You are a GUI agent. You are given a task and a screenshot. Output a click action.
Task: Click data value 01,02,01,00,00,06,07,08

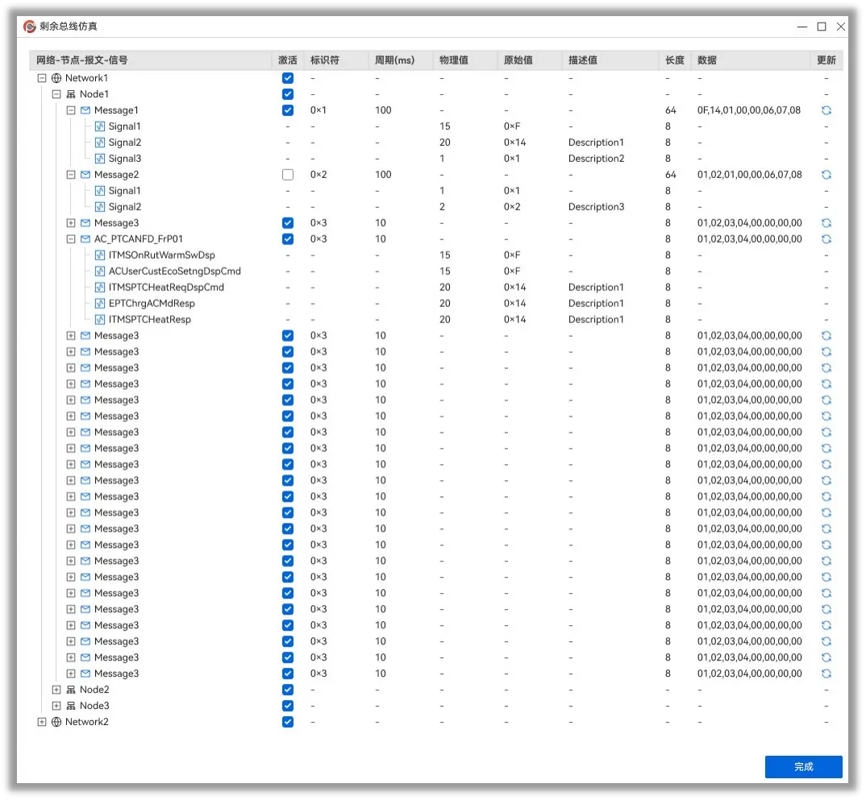point(749,175)
